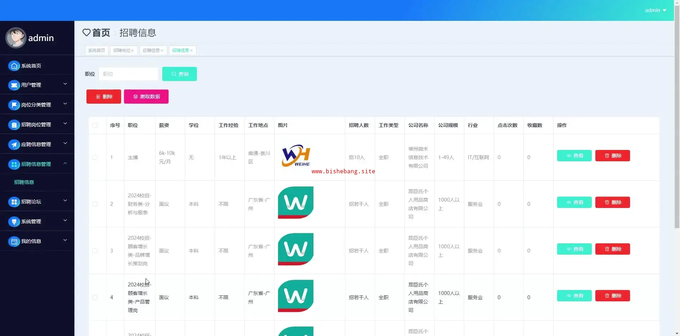Image resolution: width=680 pixels, height=336 pixels.
Task: Check the checkbox for row 1 主播
Action: coord(95,157)
